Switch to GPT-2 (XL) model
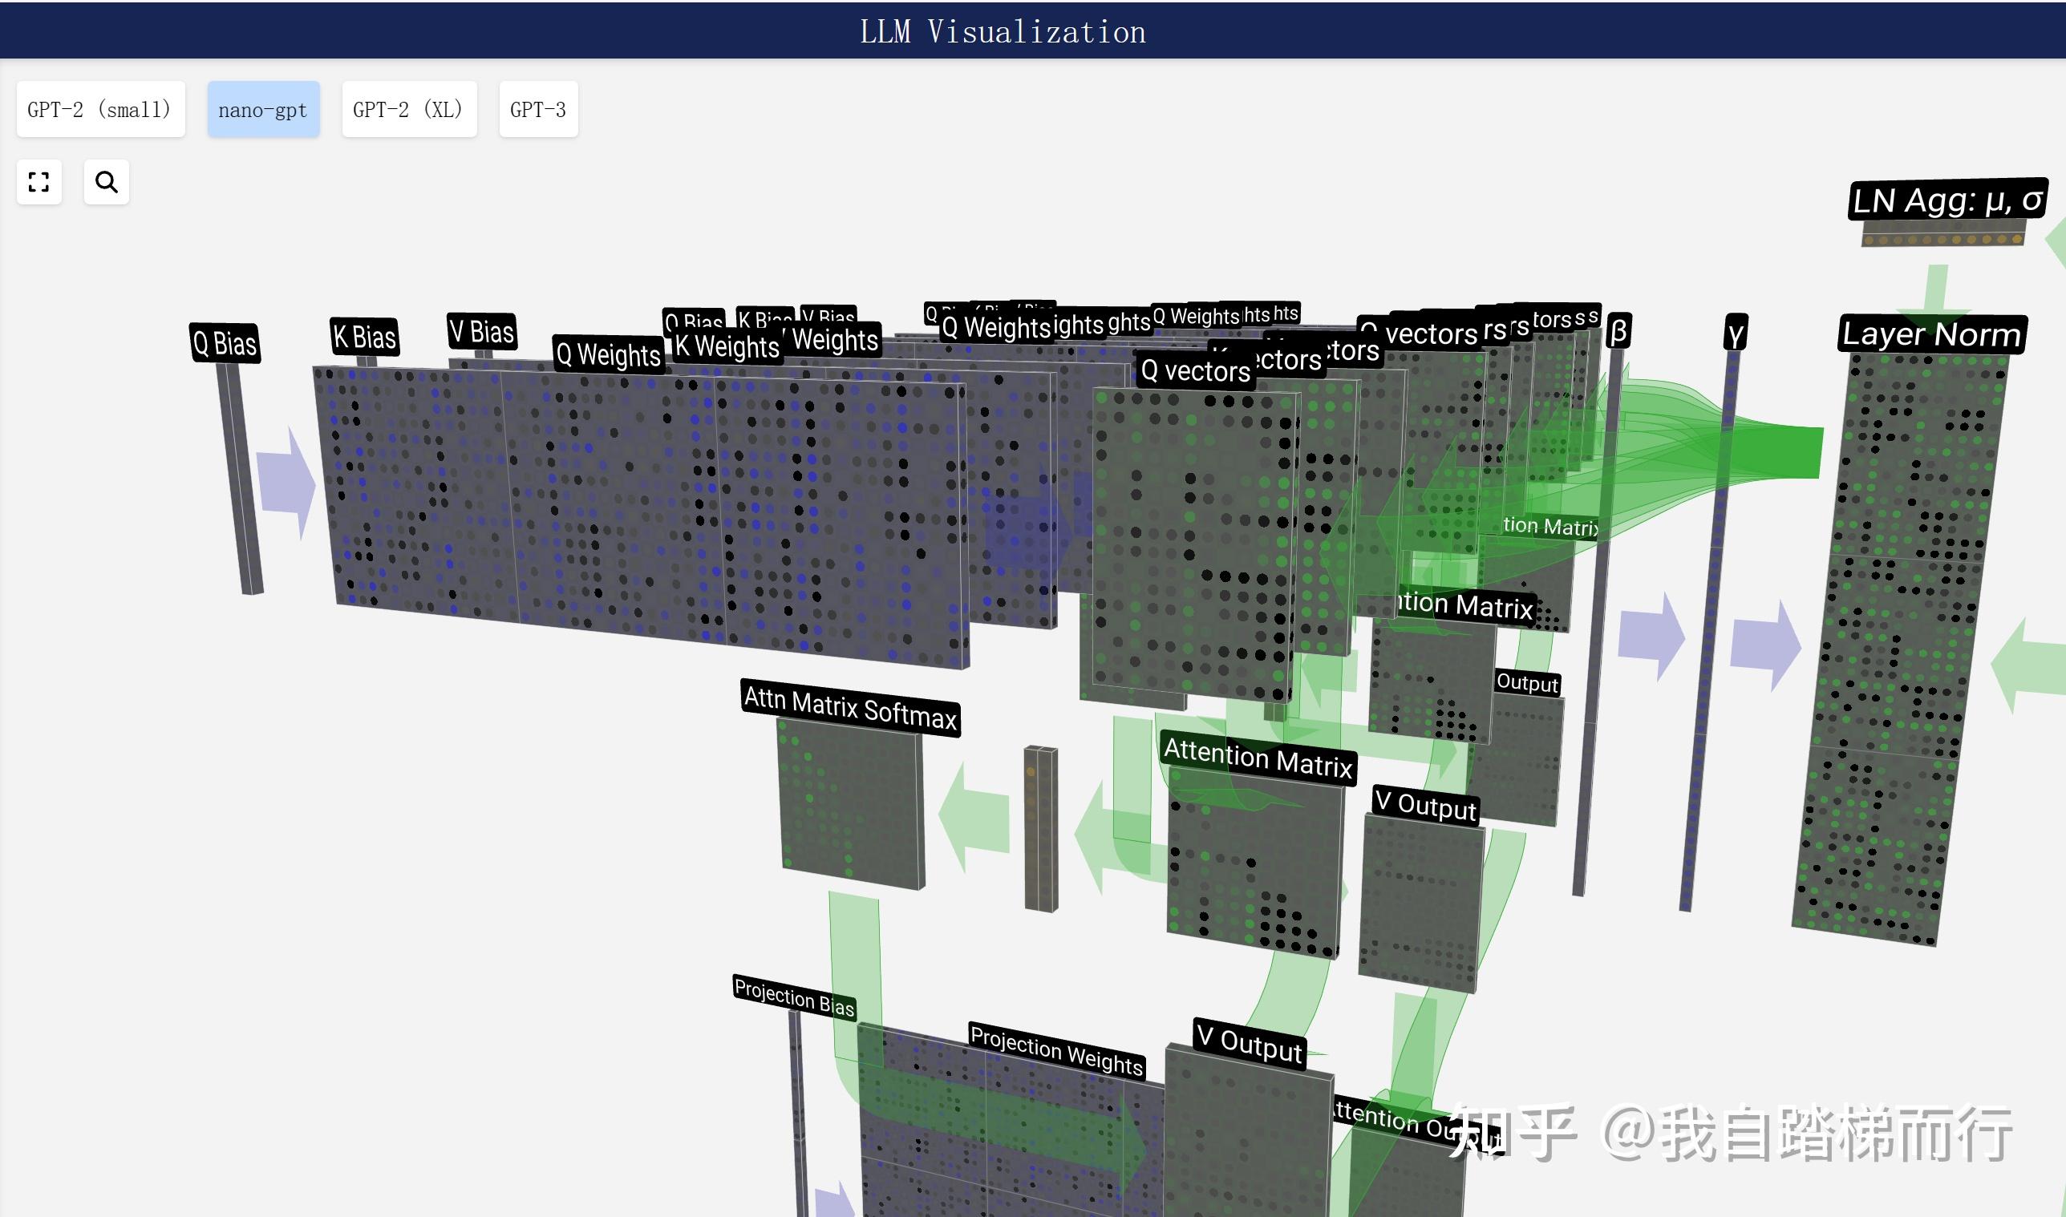This screenshot has height=1217, width=2066. (x=408, y=109)
